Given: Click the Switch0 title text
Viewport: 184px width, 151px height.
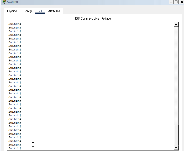Looking at the screenshot, I should click(12, 2).
